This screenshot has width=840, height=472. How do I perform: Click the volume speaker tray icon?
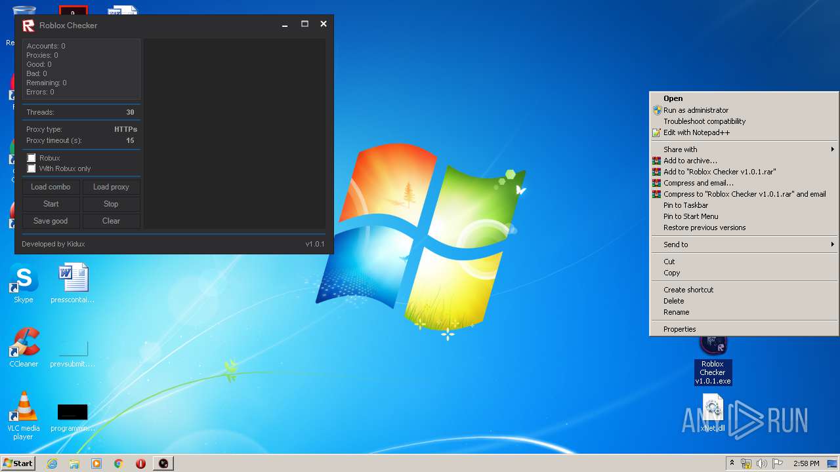[762, 463]
